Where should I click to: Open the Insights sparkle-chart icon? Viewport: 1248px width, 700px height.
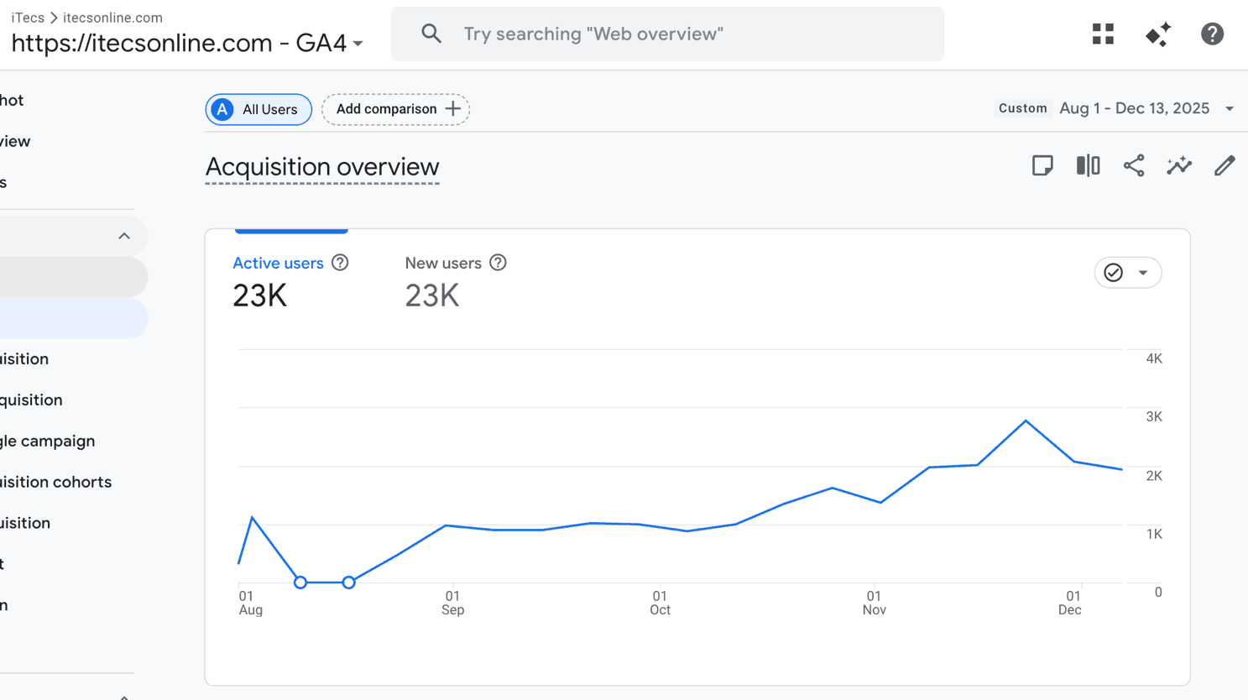(1179, 165)
